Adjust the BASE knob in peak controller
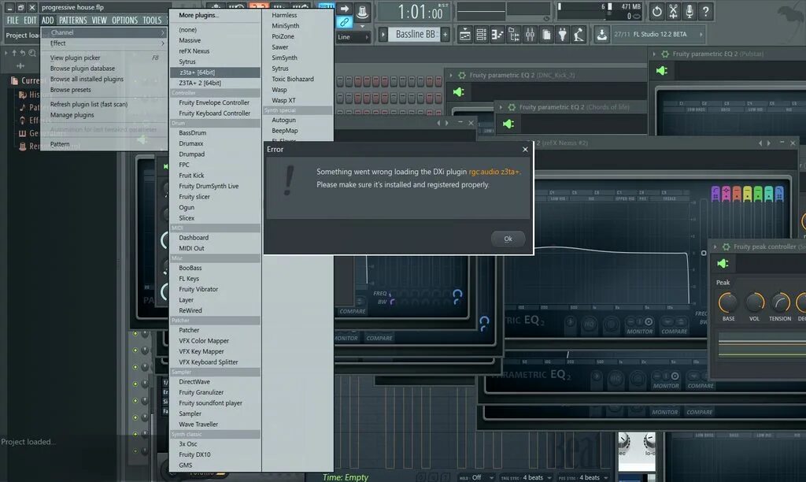Image resolution: width=806 pixels, height=482 pixels. (x=728, y=302)
